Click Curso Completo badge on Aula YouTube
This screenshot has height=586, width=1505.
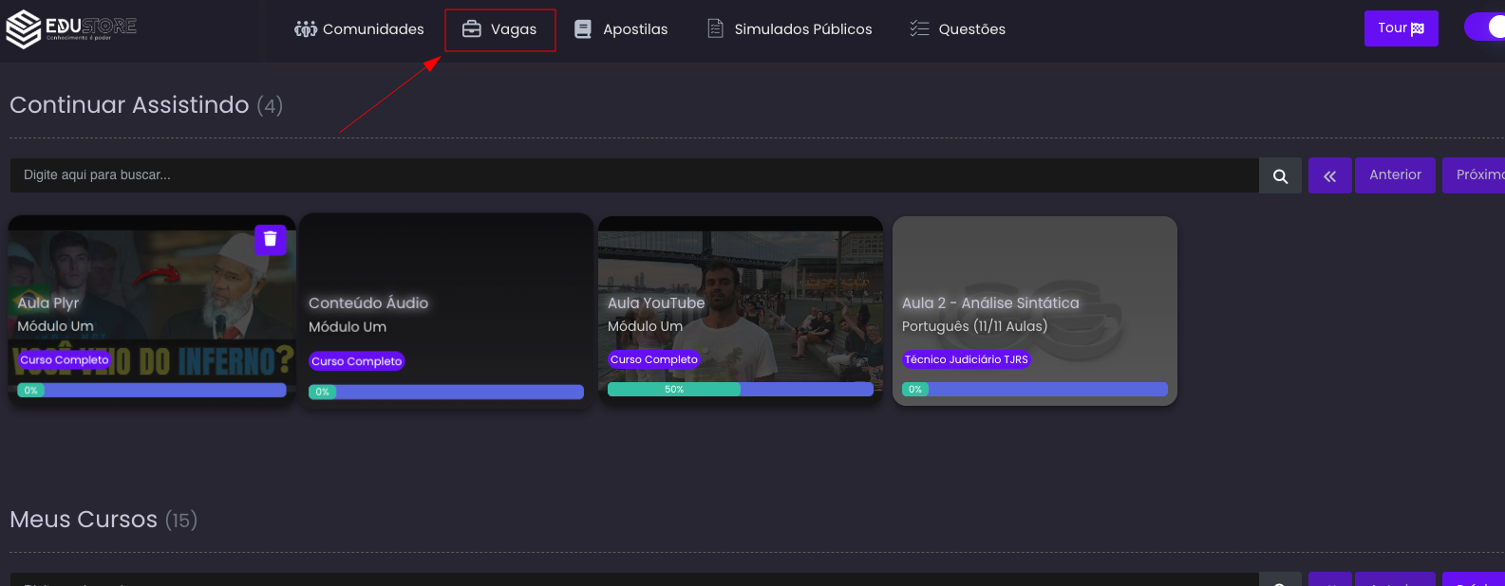(654, 359)
